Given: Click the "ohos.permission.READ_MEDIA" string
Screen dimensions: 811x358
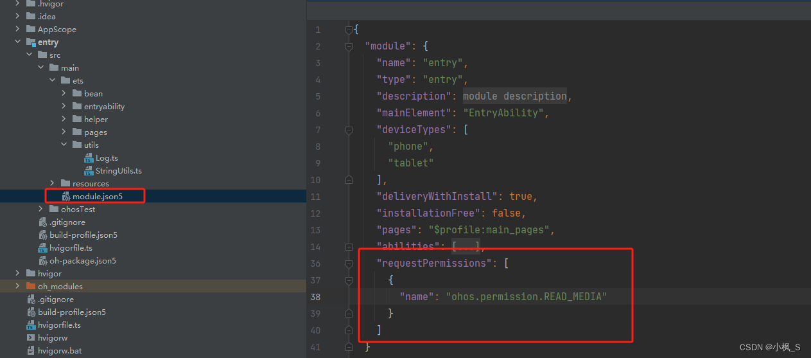Looking at the screenshot, I should (527, 296).
